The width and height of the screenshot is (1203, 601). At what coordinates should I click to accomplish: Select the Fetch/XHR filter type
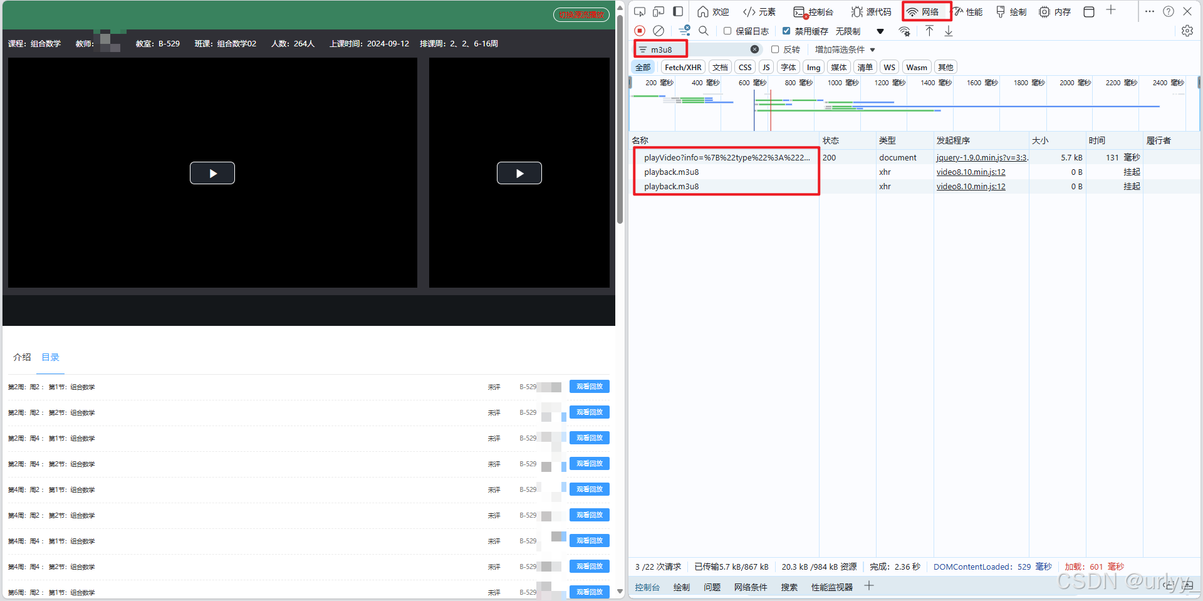tap(683, 68)
